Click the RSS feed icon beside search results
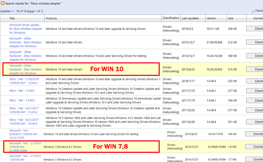263x162 pixels. [x=2, y=3]
